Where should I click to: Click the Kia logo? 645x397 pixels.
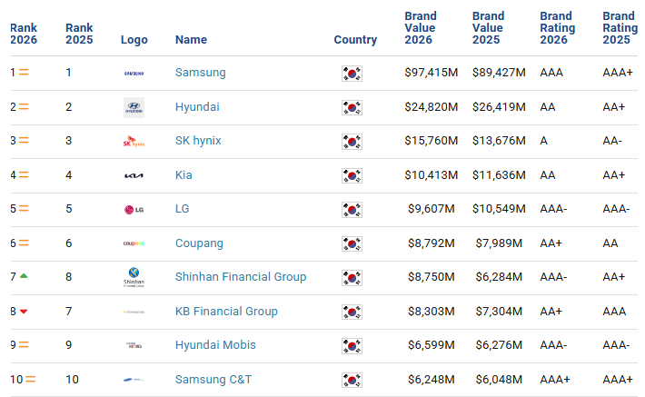point(134,175)
